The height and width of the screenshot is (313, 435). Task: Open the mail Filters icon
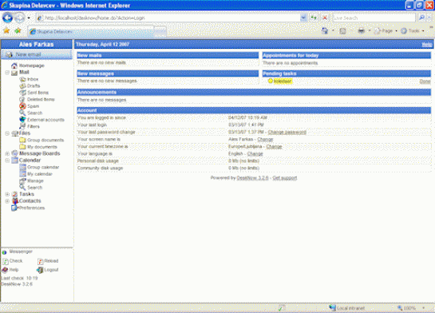coord(22,126)
